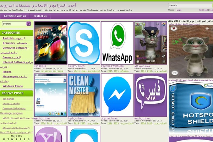Open the Golden Filter Premium screenshot thumbnail
Image resolution: width=213 pixels, height=142 pixels.
(50, 95)
